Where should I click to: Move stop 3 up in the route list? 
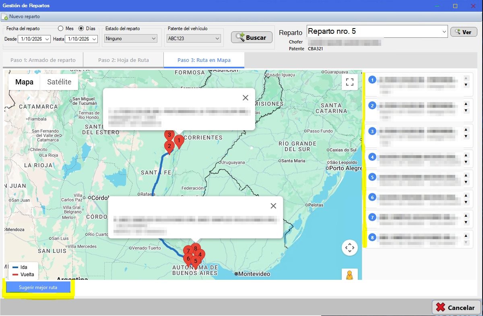point(466,129)
